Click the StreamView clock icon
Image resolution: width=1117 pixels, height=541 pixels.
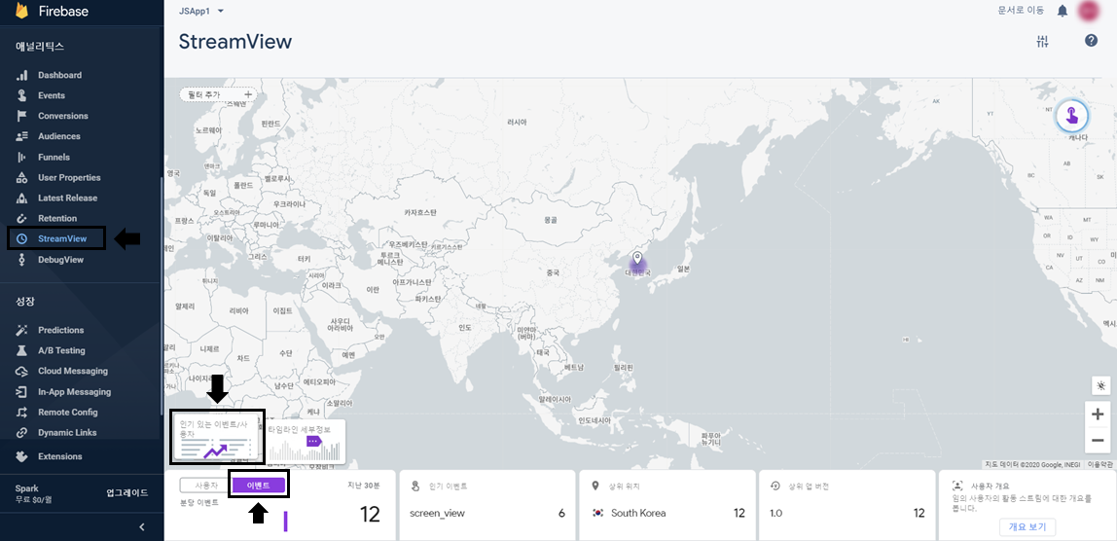(x=22, y=238)
